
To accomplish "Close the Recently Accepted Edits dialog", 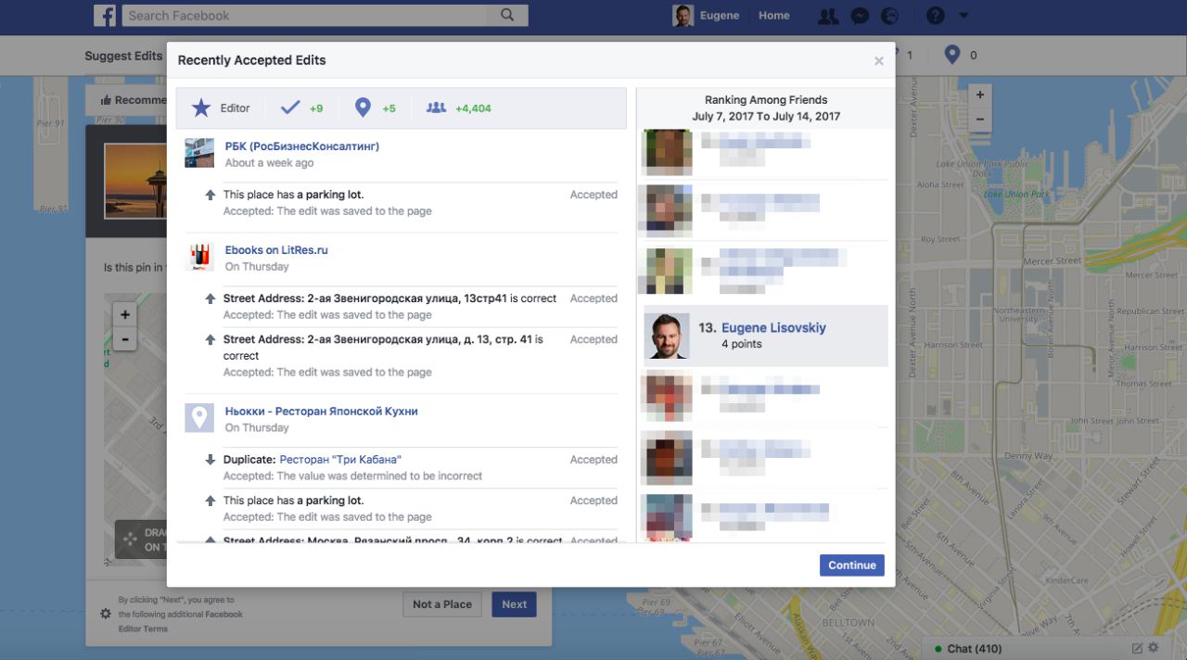I will (x=879, y=61).
